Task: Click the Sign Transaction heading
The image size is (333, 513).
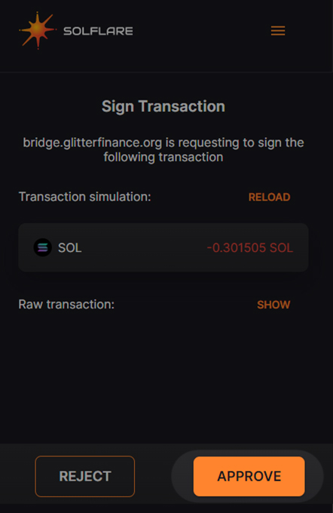Action: (x=163, y=106)
